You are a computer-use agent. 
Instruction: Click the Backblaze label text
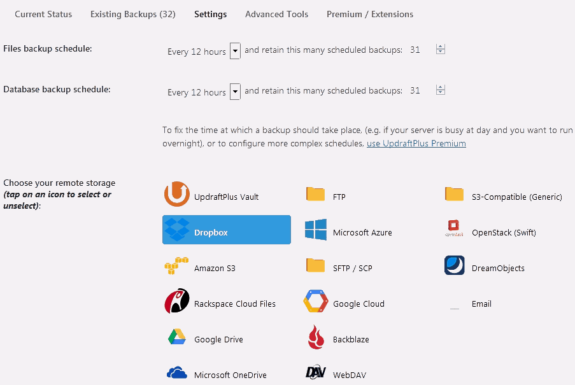pyautogui.click(x=351, y=340)
